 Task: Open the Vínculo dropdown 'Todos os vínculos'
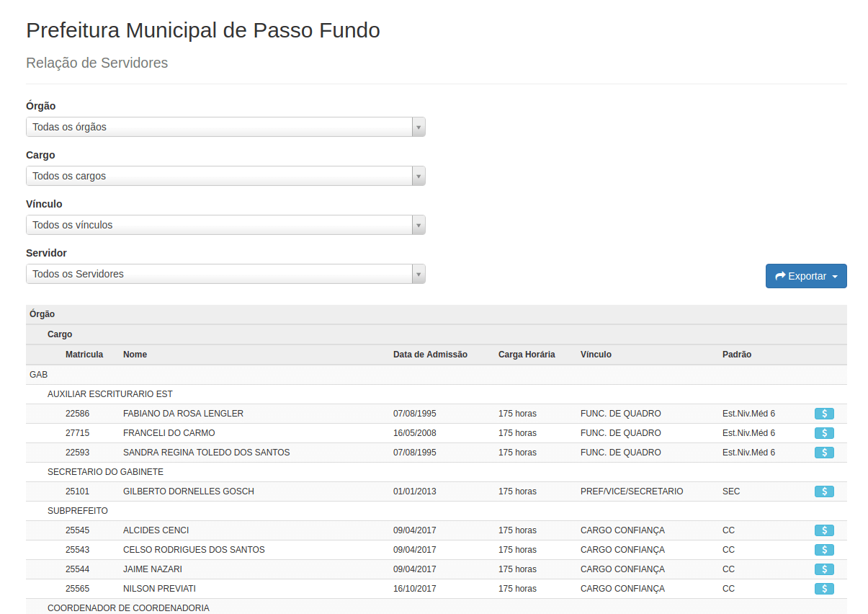[x=225, y=225]
